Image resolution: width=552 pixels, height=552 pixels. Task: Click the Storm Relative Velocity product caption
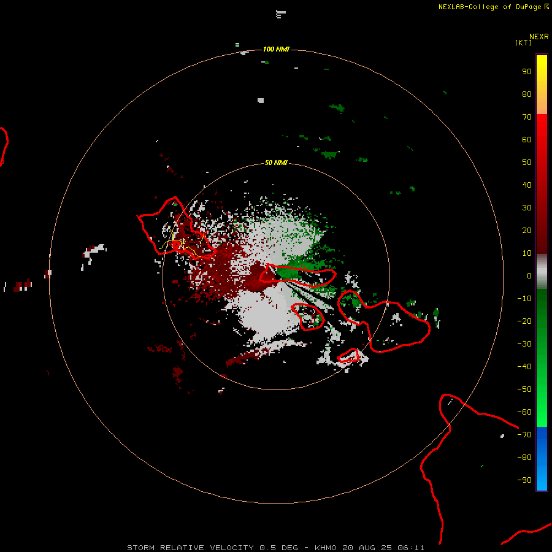[275, 548]
